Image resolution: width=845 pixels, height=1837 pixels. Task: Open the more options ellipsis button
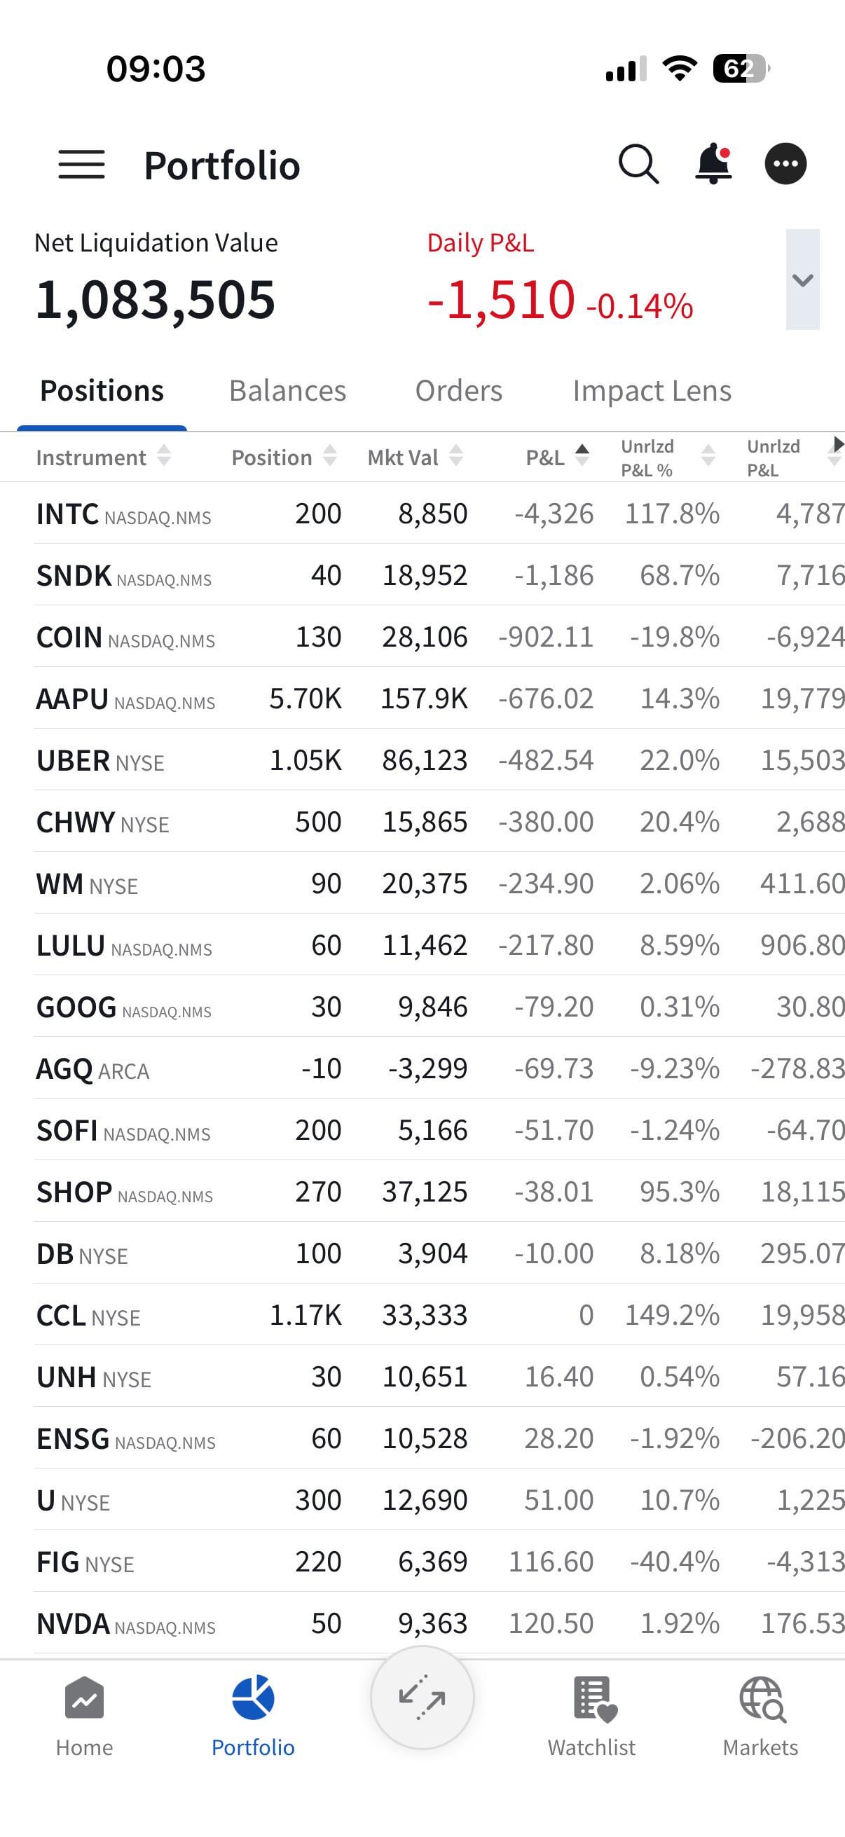tap(785, 164)
